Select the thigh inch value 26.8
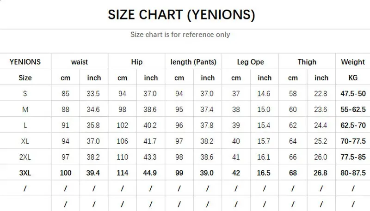370x211 pixels. (x=321, y=173)
